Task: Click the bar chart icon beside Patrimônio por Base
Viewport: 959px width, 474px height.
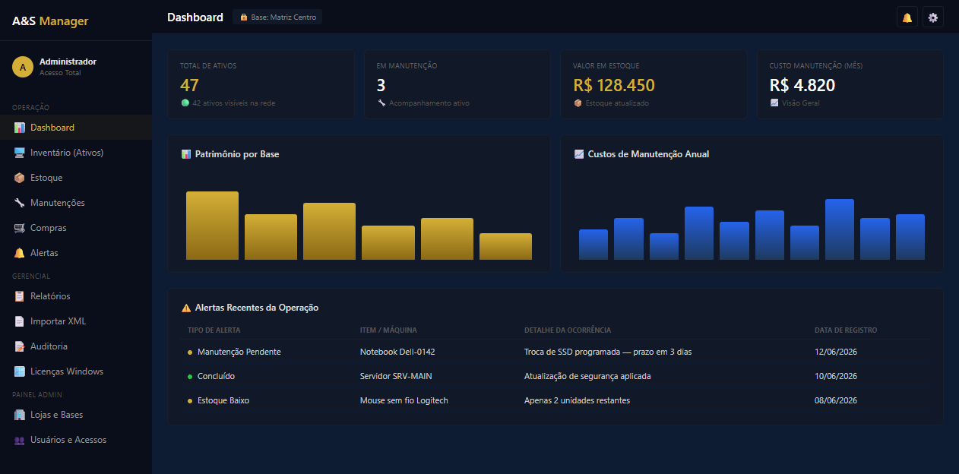Action: pyautogui.click(x=186, y=154)
